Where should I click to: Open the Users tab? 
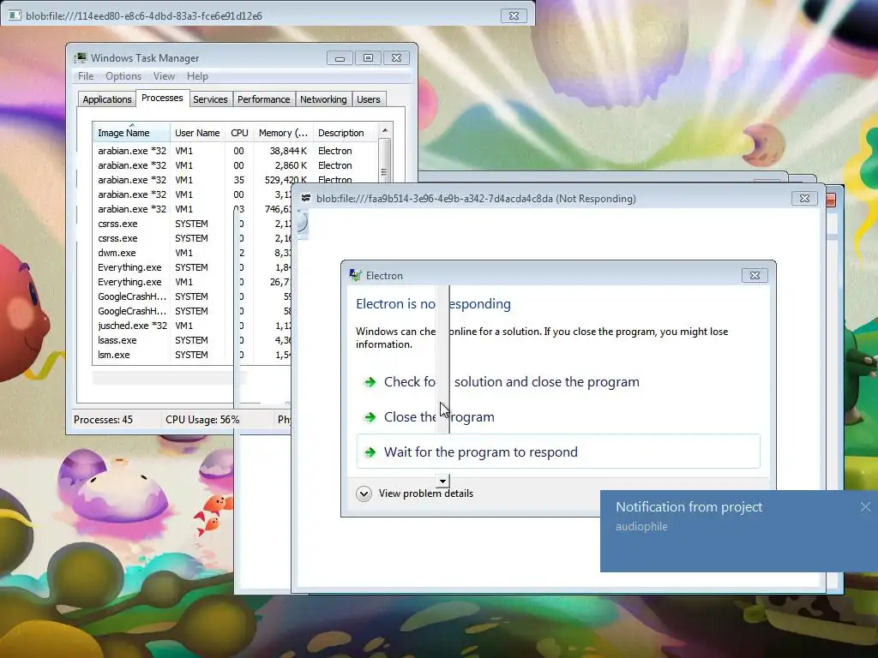(x=369, y=99)
